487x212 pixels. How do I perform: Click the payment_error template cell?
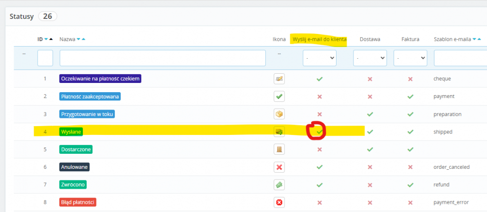pyautogui.click(x=451, y=202)
